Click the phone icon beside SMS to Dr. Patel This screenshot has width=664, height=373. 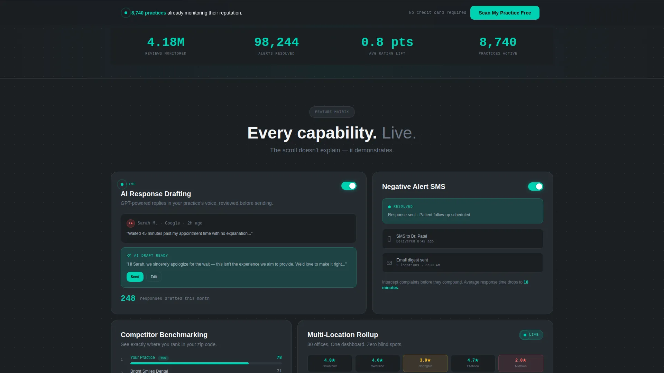pos(389,239)
